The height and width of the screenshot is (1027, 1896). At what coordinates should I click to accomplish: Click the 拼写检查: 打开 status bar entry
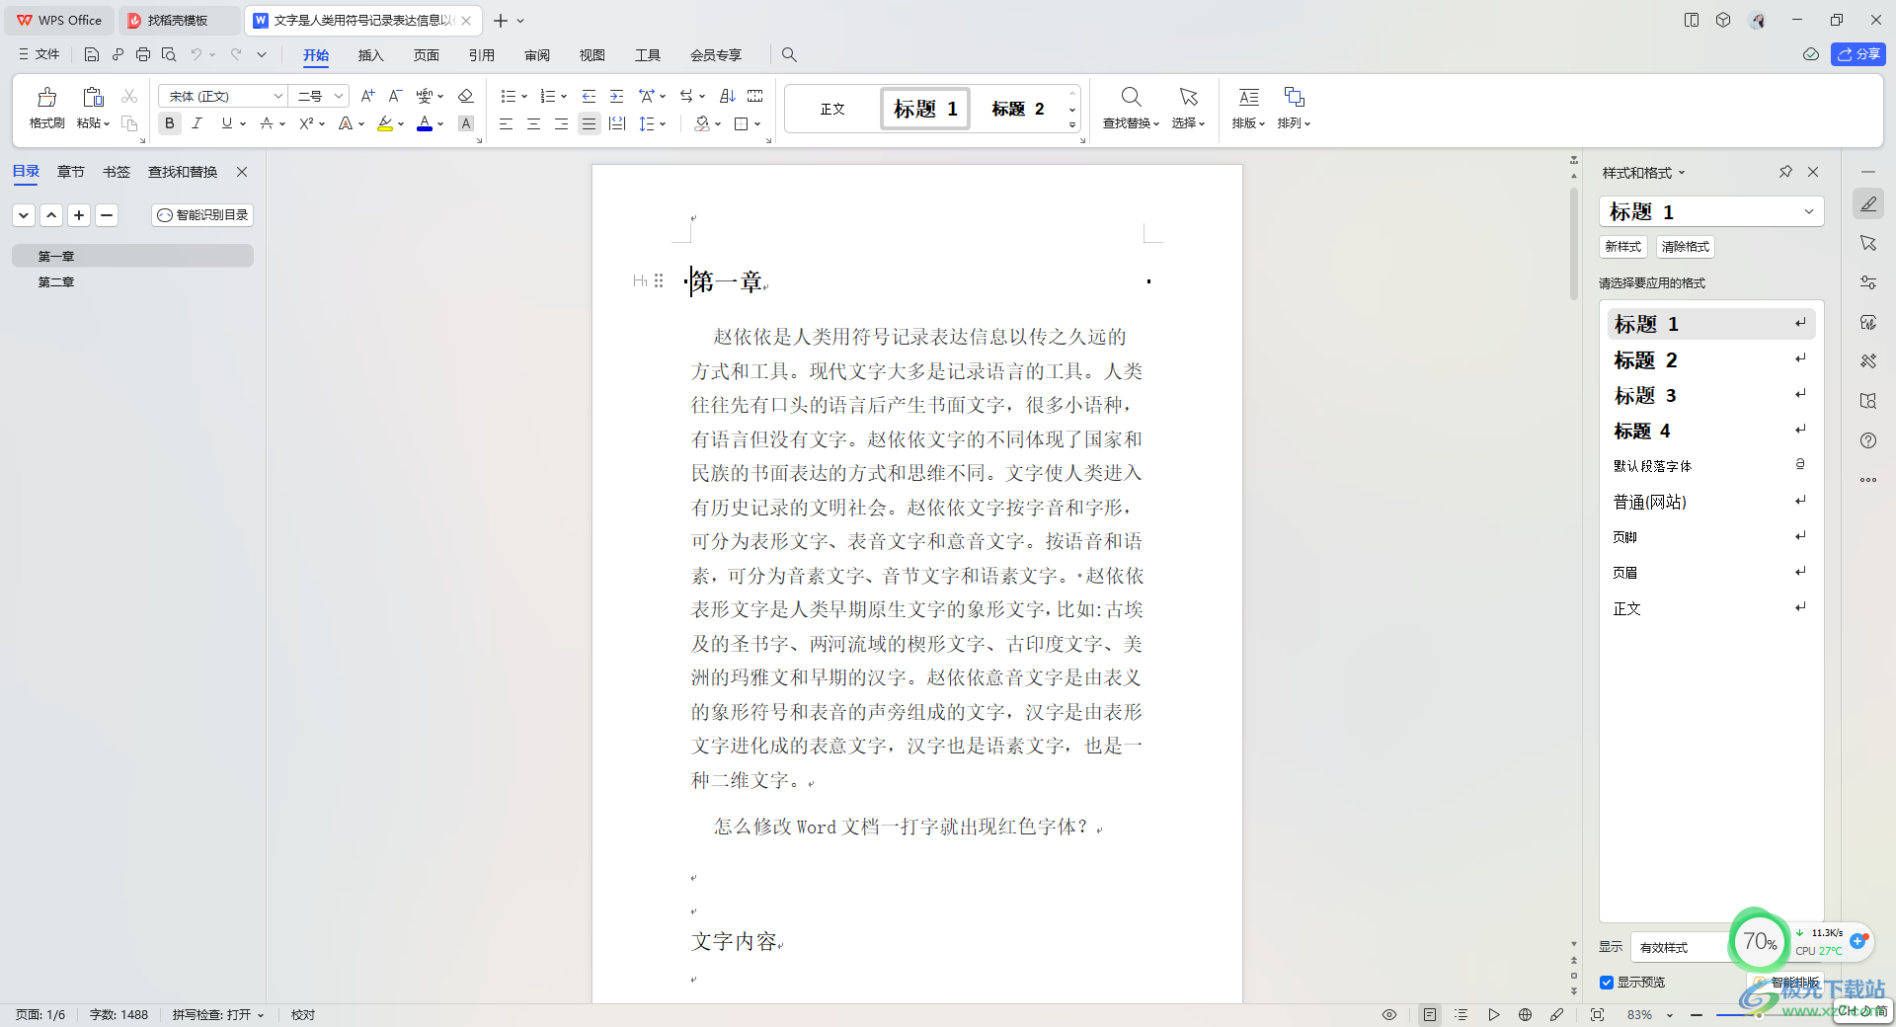218,1014
